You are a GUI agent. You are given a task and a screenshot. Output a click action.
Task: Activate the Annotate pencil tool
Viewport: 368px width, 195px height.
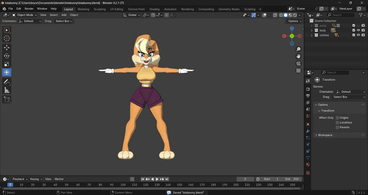pos(7,82)
